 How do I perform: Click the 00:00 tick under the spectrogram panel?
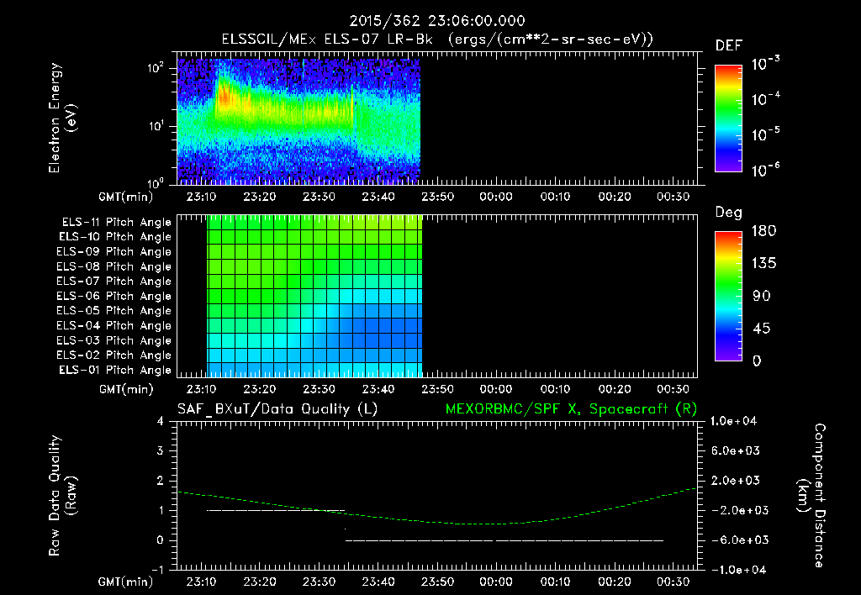[x=496, y=197]
